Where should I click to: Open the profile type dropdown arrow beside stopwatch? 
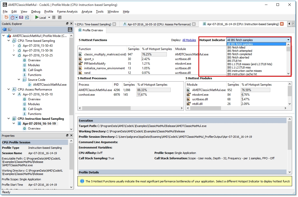16,17
